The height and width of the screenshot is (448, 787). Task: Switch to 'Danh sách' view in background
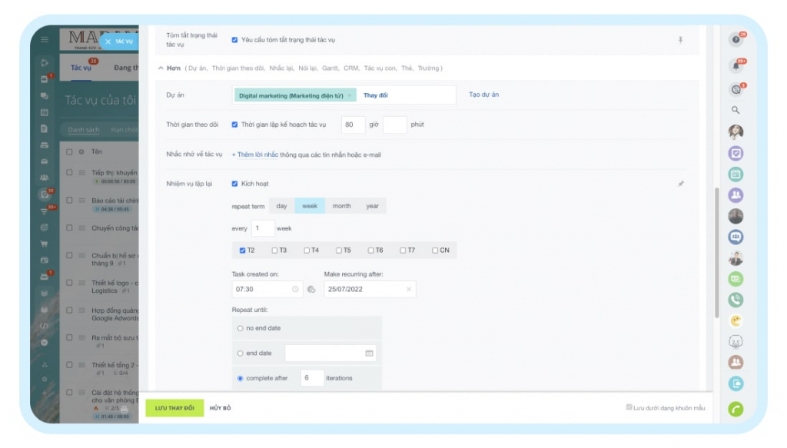(83, 129)
